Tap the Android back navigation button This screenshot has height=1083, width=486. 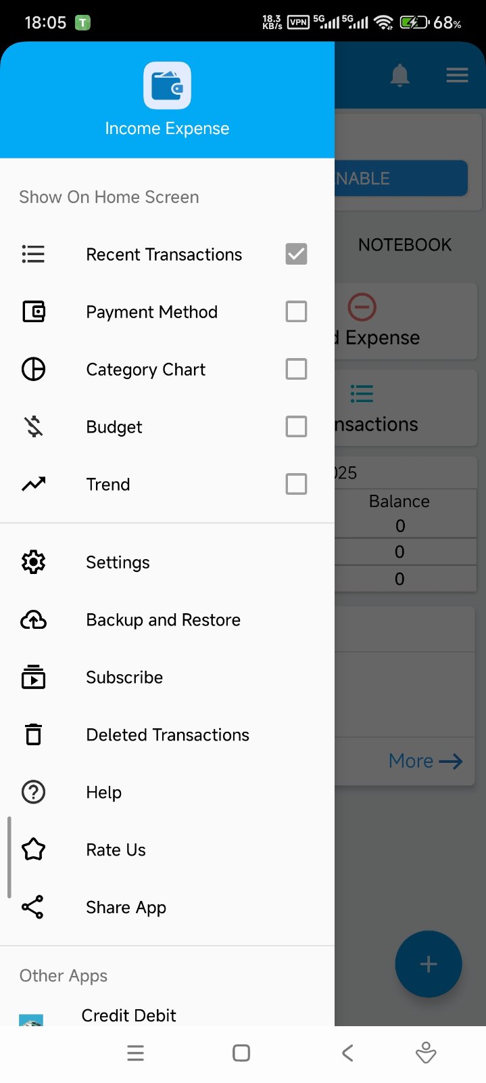pyautogui.click(x=347, y=1053)
